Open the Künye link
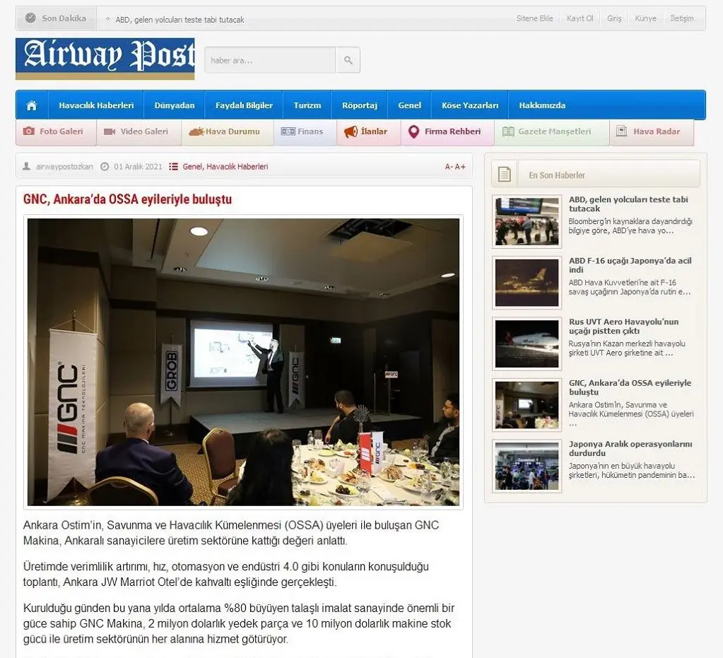 [645, 18]
